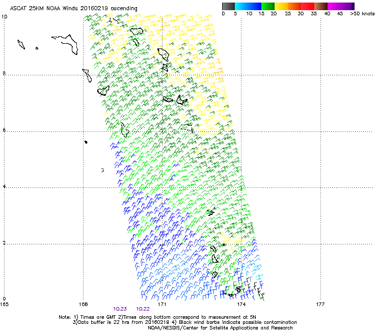Click latitude label '8' on left axis
This screenshot has width=377, height=331.
[4, 73]
